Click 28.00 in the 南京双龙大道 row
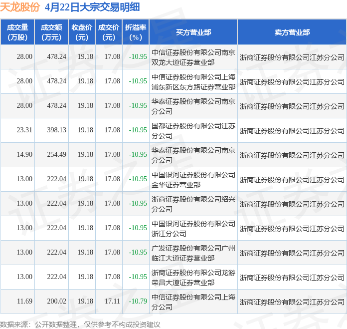 click(x=24, y=56)
